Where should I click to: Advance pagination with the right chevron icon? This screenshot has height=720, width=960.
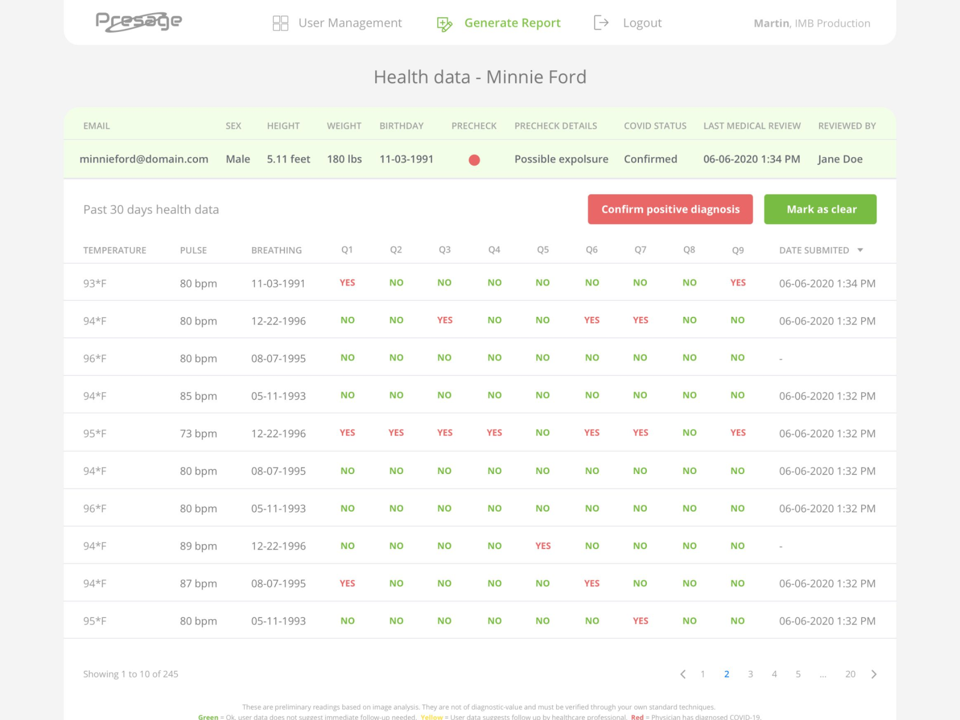(x=874, y=674)
